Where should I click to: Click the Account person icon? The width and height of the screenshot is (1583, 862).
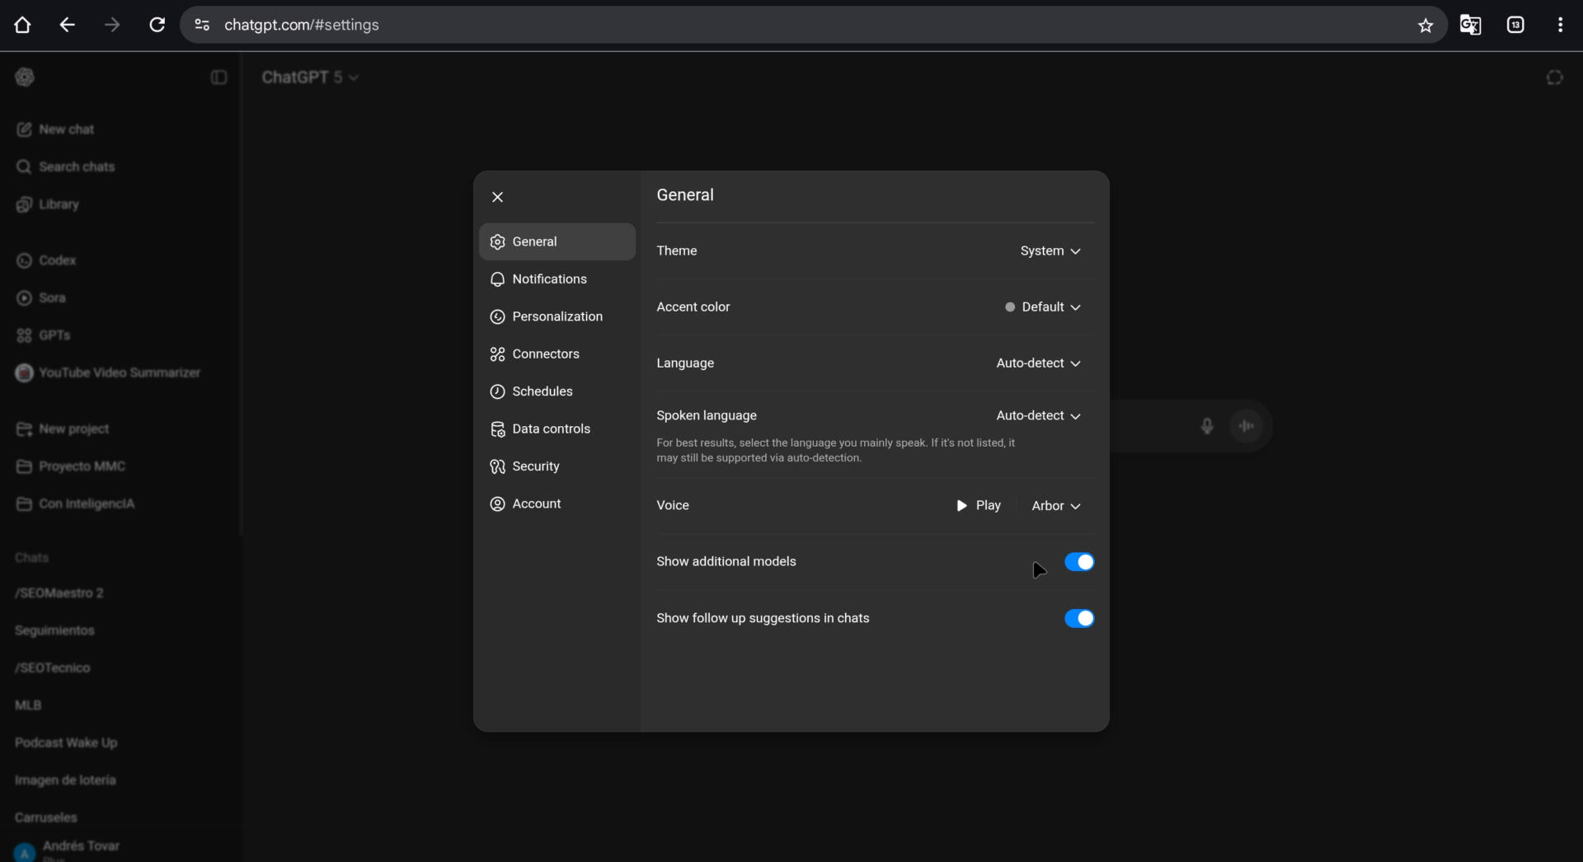(497, 504)
